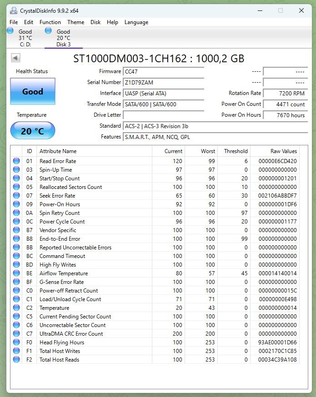Open the Disk menu
Viewport: 316px width, 397px height.
(95, 22)
